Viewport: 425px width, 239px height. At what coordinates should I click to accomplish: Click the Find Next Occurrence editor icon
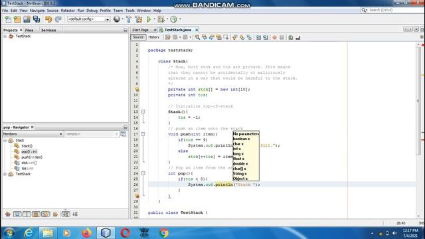tap(211, 37)
